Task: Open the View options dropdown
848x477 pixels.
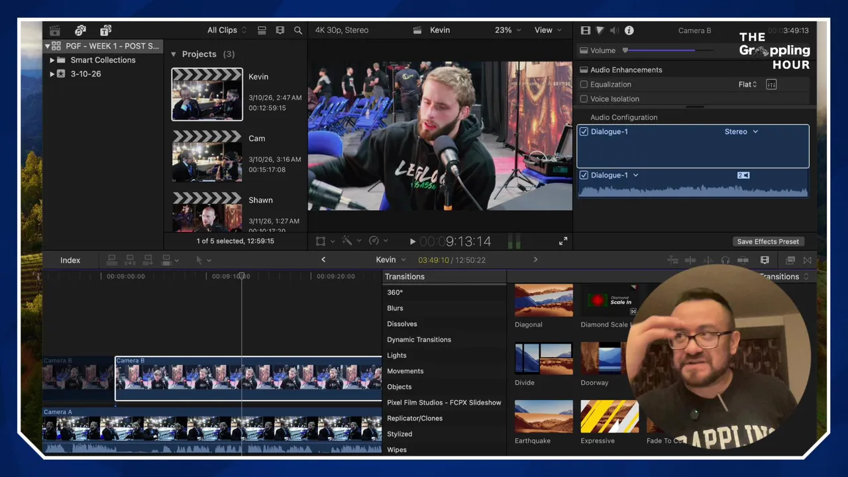Action: [548, 30]
